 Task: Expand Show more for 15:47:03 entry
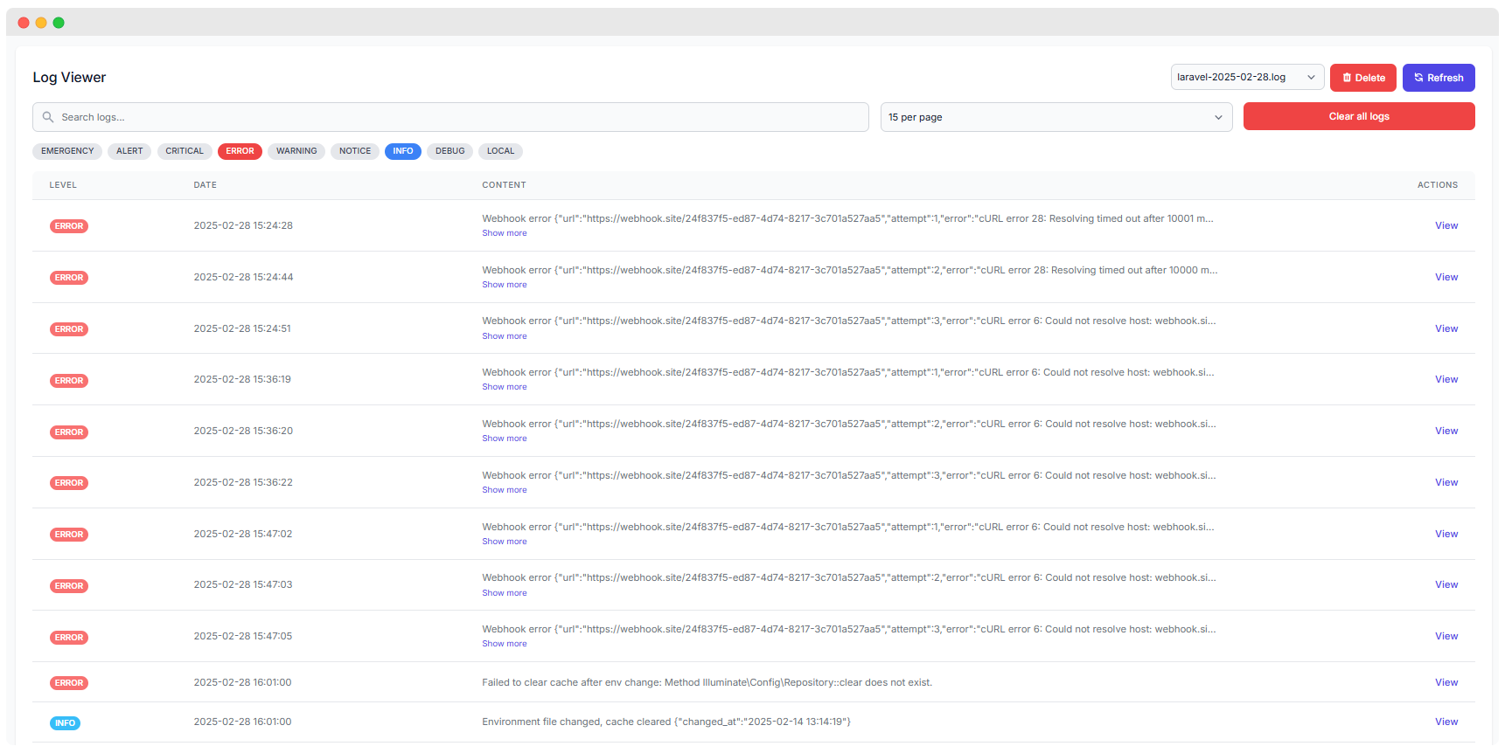tap(505, 593)
